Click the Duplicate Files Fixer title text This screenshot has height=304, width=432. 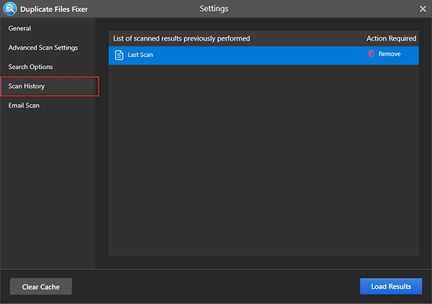pyautogui.click(x=54, y=9)
